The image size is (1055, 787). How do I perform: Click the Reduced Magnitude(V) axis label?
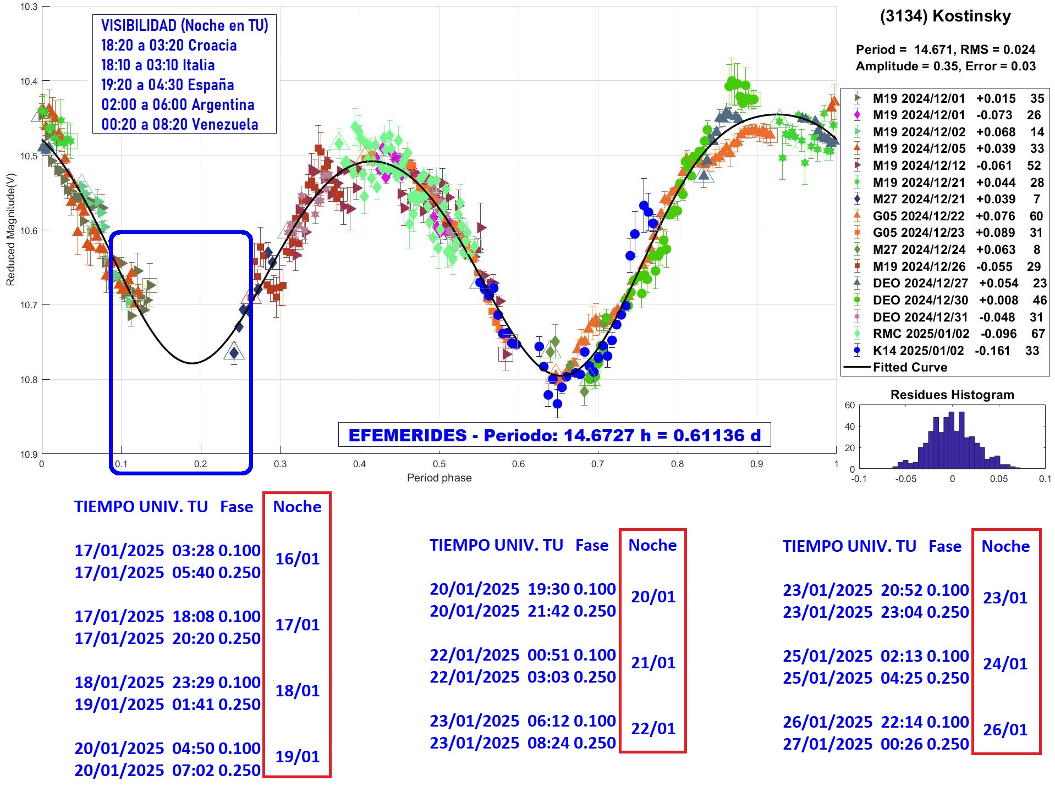pos(10,230)
